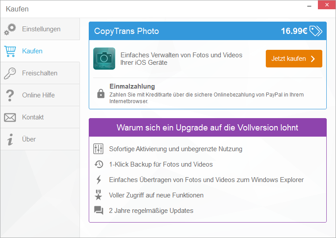Click the price tag icon next to 16.99€
This screenshot has height=238, width=336.
point(316,31)
